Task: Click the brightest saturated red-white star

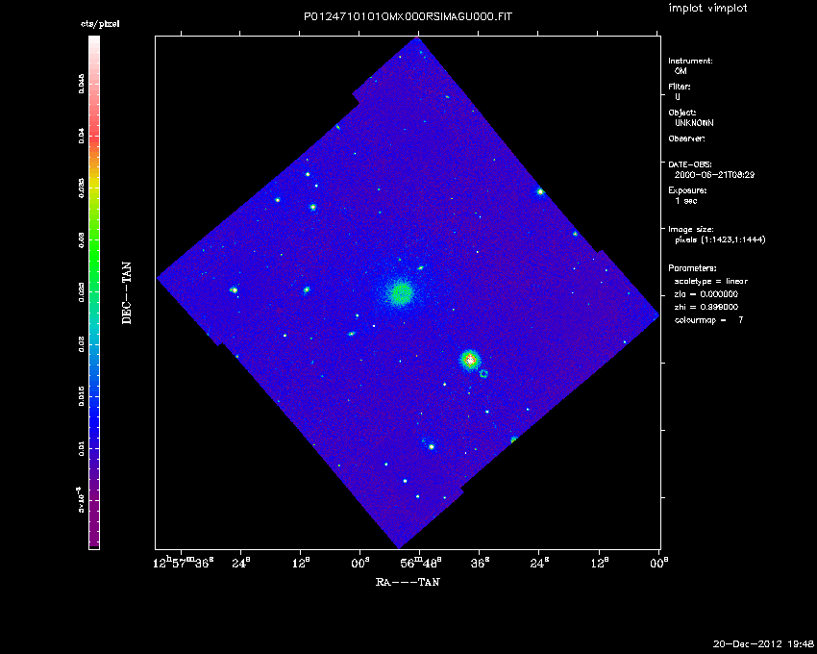Action: 470,360
